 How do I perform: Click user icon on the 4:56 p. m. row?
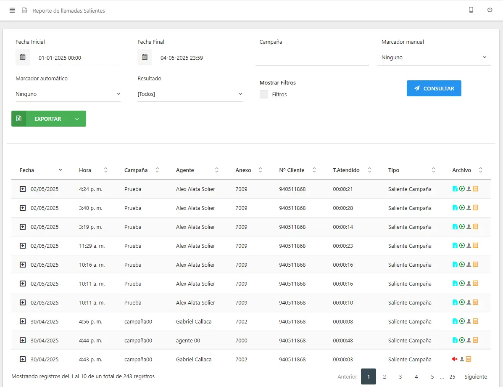pos(469,321)
